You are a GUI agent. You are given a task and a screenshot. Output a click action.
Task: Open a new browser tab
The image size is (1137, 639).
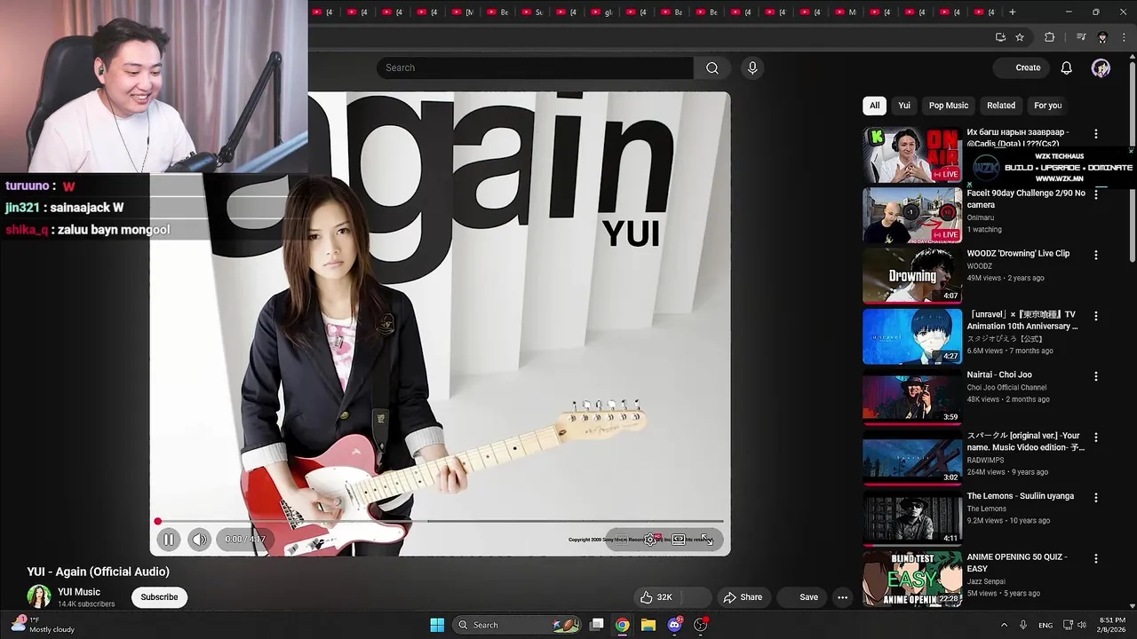click(1012, 12)
